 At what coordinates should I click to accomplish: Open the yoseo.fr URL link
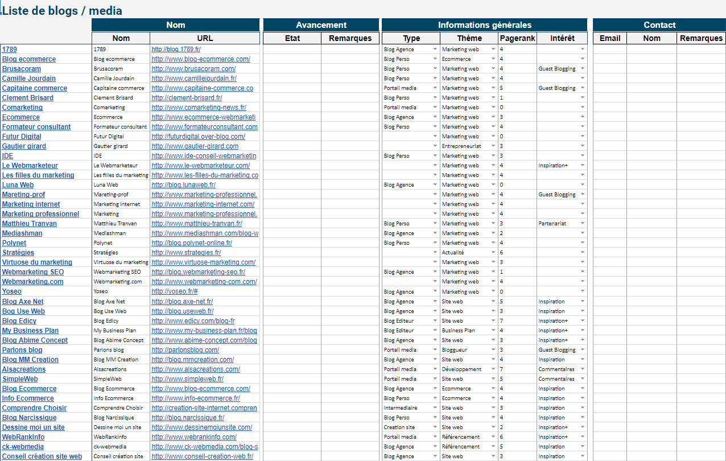pos(175,291)
